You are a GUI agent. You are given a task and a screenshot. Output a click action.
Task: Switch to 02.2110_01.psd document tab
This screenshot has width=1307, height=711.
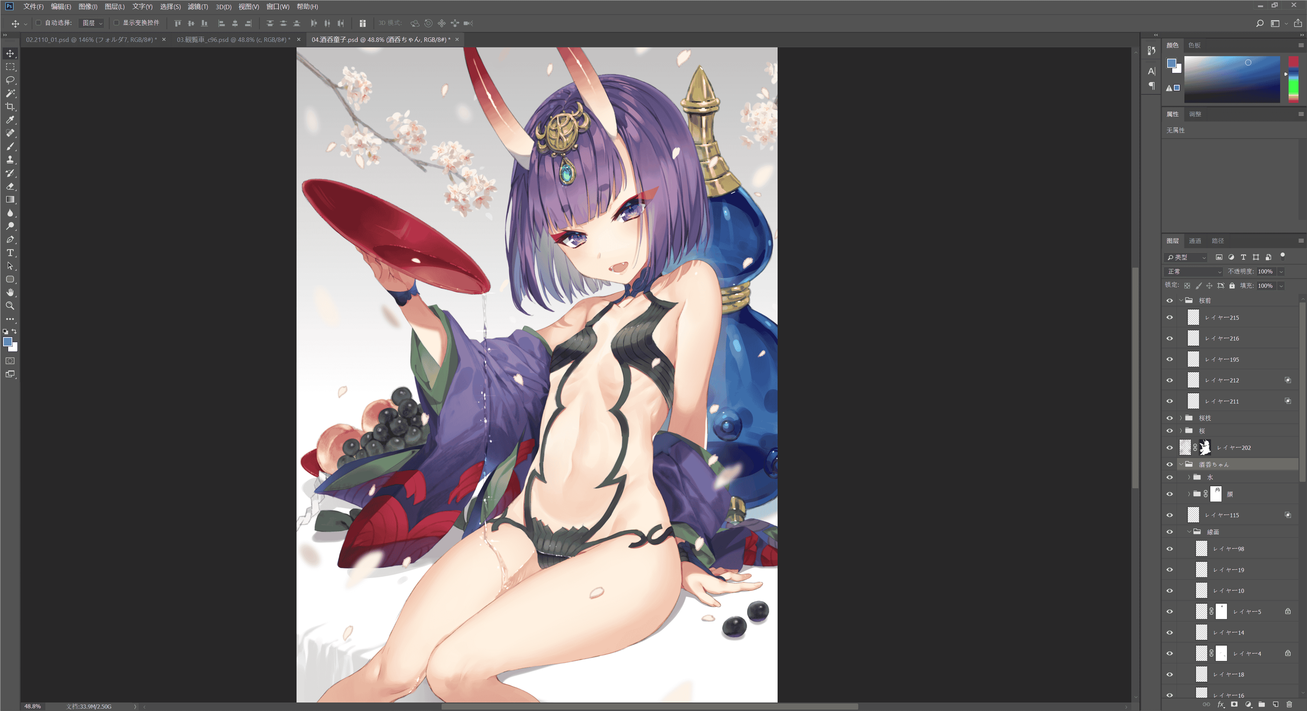pos(91,39)
